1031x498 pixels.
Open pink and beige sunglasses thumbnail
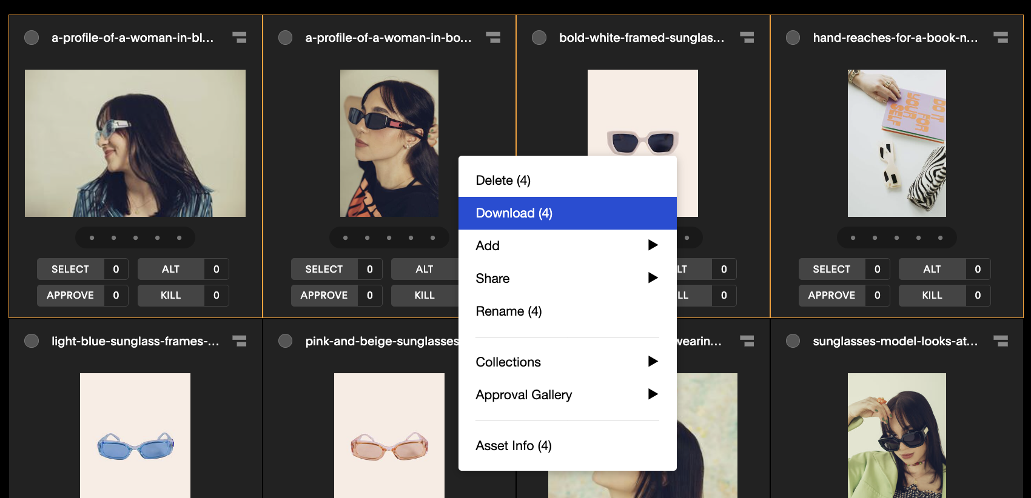pyautogui.click(x=389, y=436)
